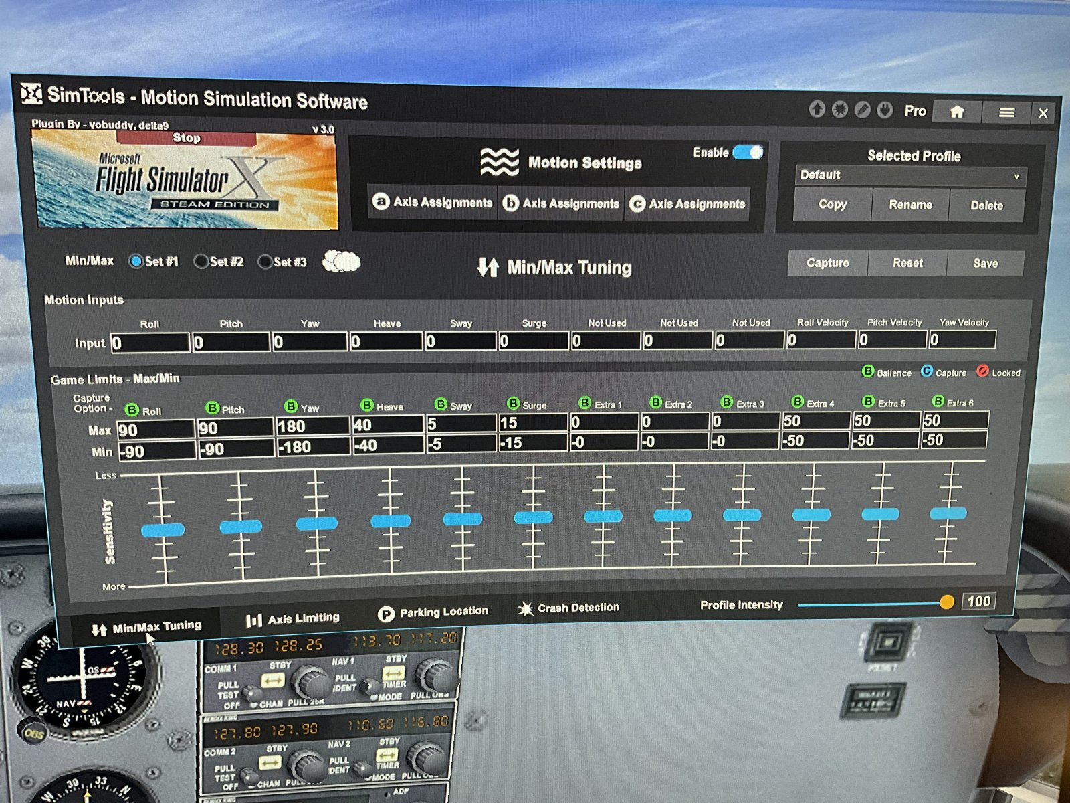Click the Surge capture option B icon

[x=513, y=404]
